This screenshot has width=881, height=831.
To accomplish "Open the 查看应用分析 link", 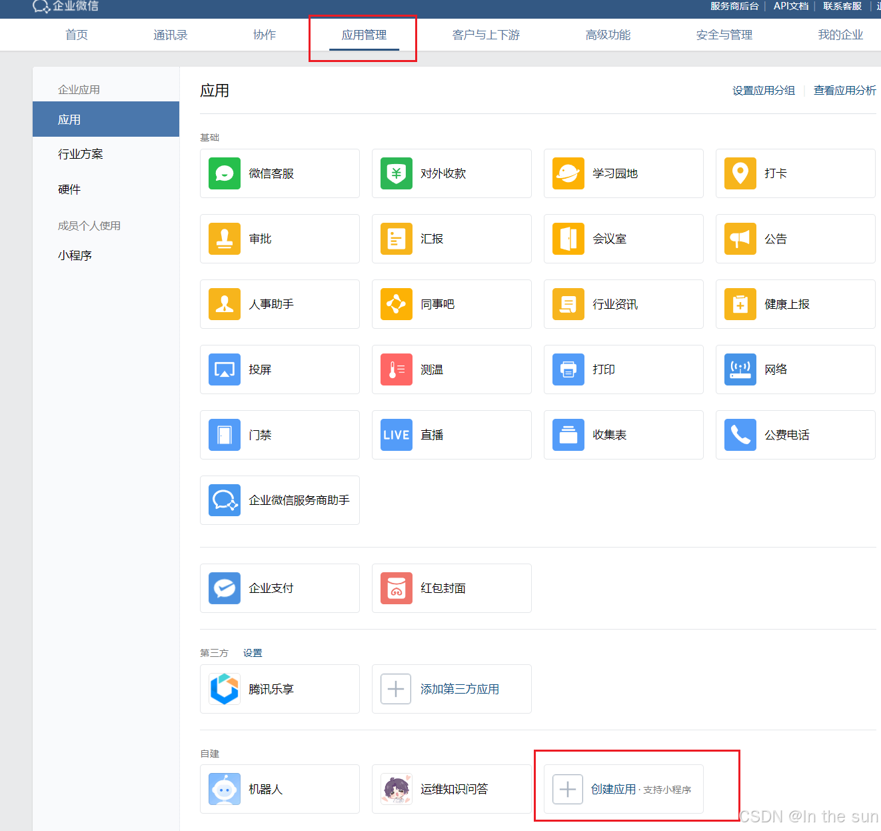I will coord(845,91).
